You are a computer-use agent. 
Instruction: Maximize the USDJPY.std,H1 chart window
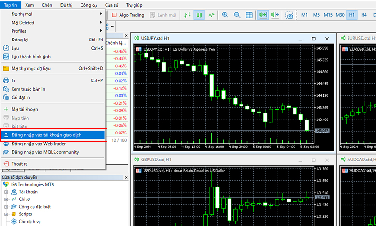coord(314,39)
